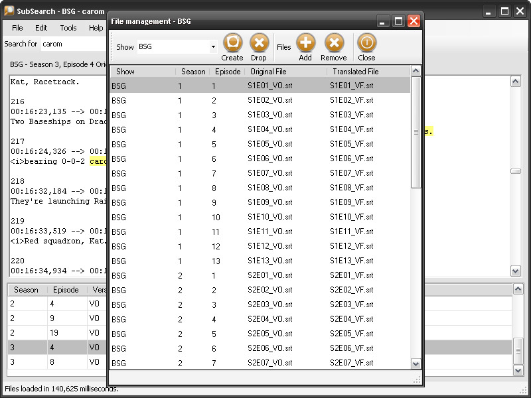Open the Tools menu
This screenshot has width=531, height=398.
click(x=68, y=28)
